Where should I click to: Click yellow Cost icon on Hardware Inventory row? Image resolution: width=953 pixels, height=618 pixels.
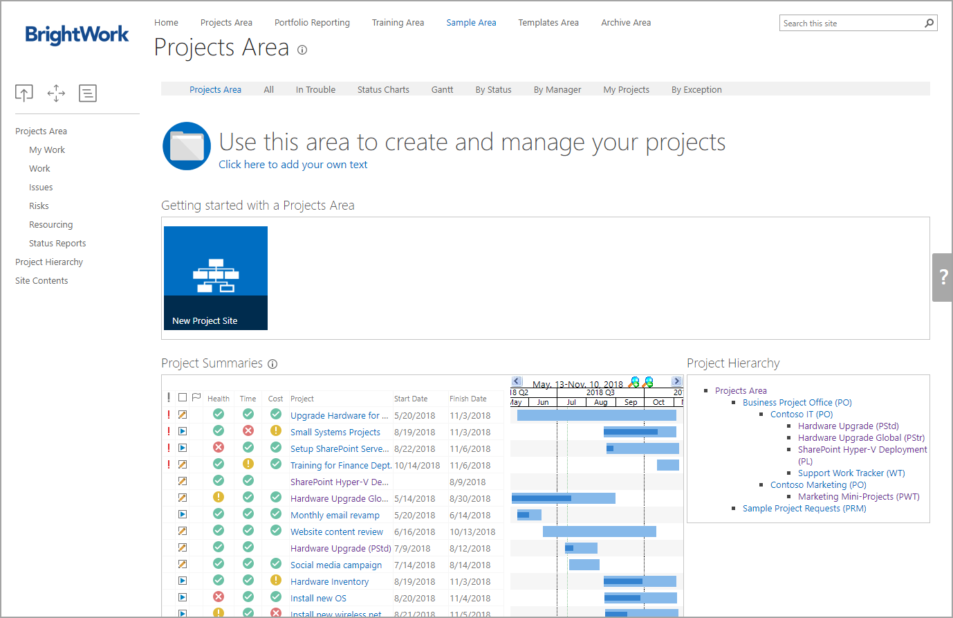pos(276,580)
